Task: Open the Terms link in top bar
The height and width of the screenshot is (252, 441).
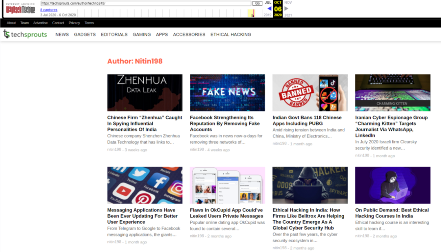Action: point(89,23)
